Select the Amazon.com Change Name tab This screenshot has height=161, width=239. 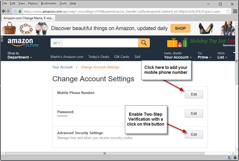29,18
